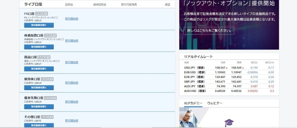Click the red up arrow beside USD/JPY sell price
The height and width of the screenshot is (128, 297).
227,68
